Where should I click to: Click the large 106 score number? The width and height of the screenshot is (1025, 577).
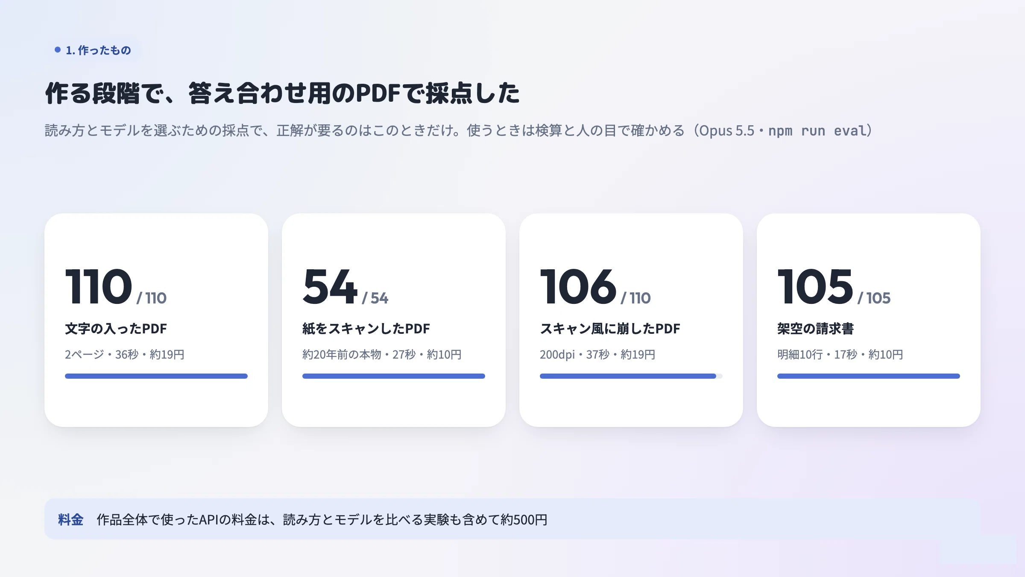[578, 286]
